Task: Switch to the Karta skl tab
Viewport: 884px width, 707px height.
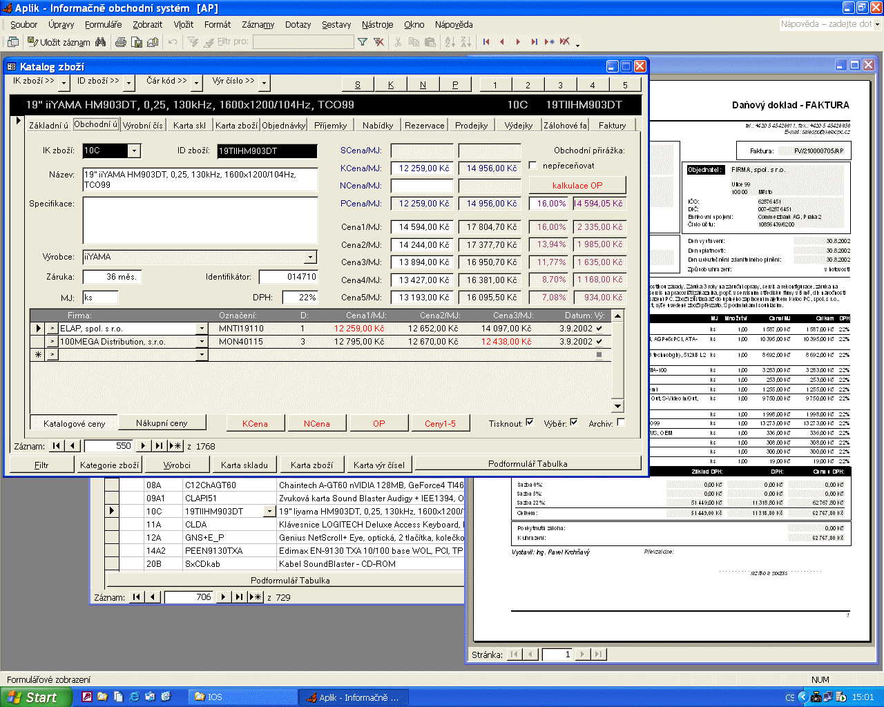Action: 189,125
